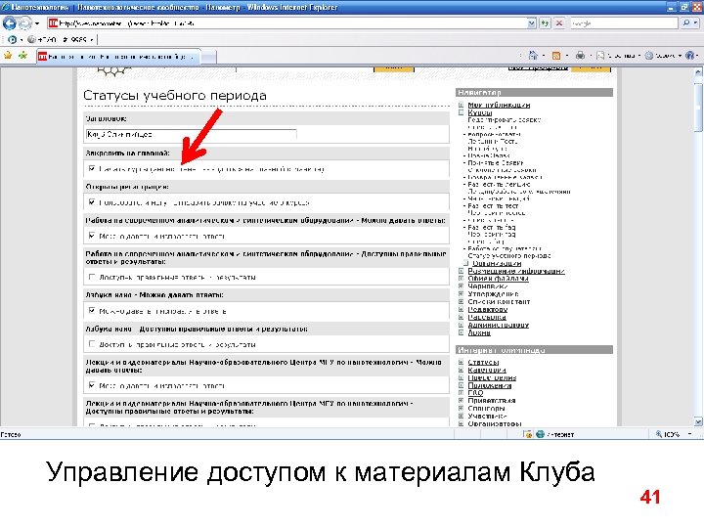
Task: Open Положения link under Интернет-олимпиада
Action: click(490, 385)
